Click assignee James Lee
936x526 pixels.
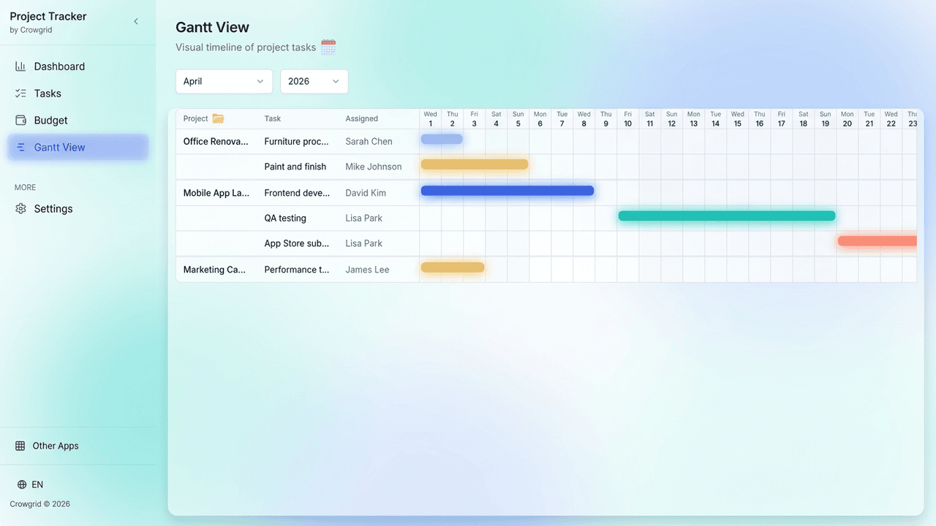click(367, 270)
